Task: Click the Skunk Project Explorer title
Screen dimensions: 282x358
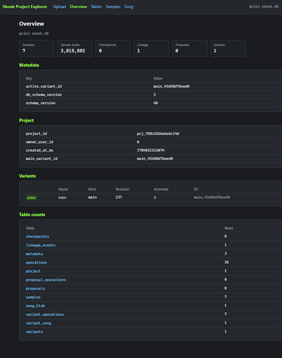Action: [25, 7]
